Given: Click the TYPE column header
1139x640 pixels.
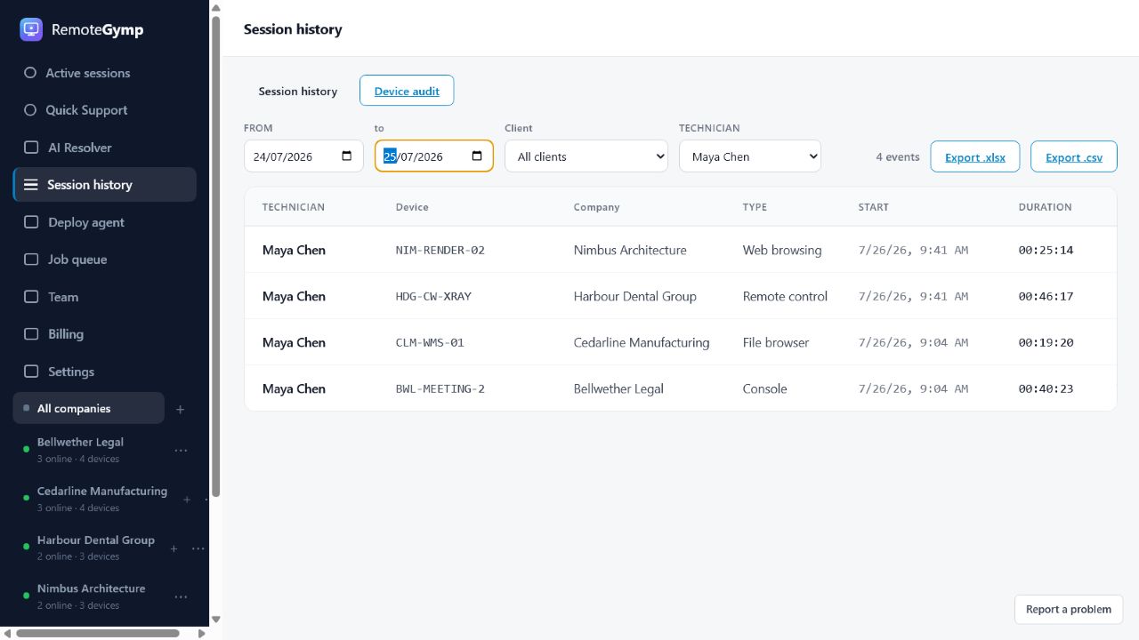Looking at the screenshot, I should click(x=755, y=207).
